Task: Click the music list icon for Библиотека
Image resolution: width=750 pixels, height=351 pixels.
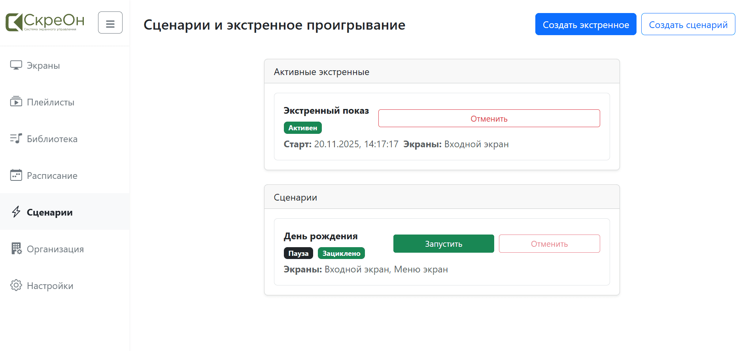Action: (x=16, y=139)
